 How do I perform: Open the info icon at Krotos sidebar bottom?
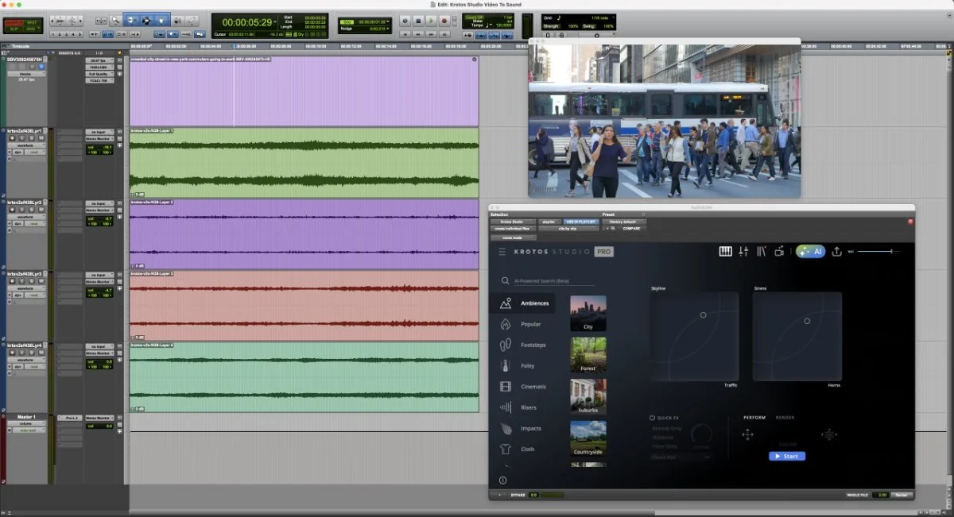(502, 480)
